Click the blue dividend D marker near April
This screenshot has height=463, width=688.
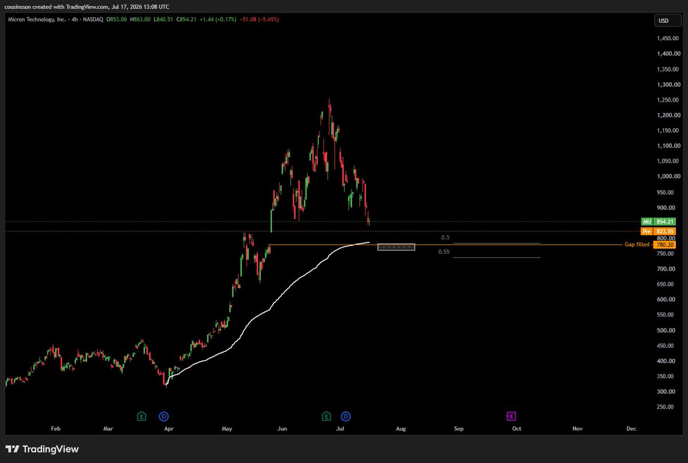click(163, 416)
